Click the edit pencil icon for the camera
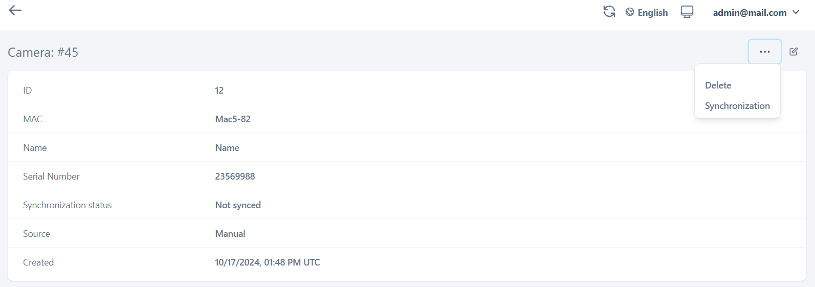 [794, 52]
